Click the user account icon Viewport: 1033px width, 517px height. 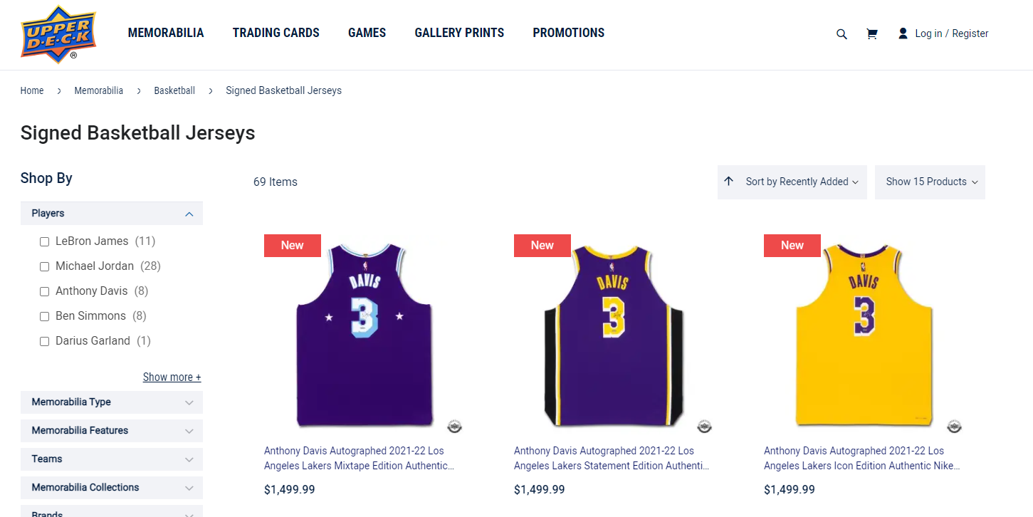point(903,33)
